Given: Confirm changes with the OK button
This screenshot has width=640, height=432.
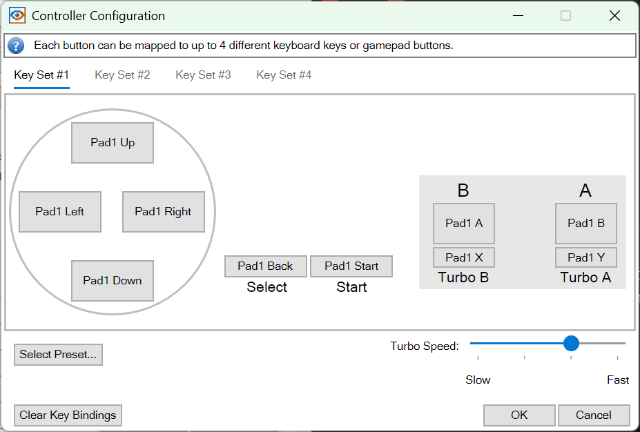Looking at the screenshot, I should coord(518,415).
